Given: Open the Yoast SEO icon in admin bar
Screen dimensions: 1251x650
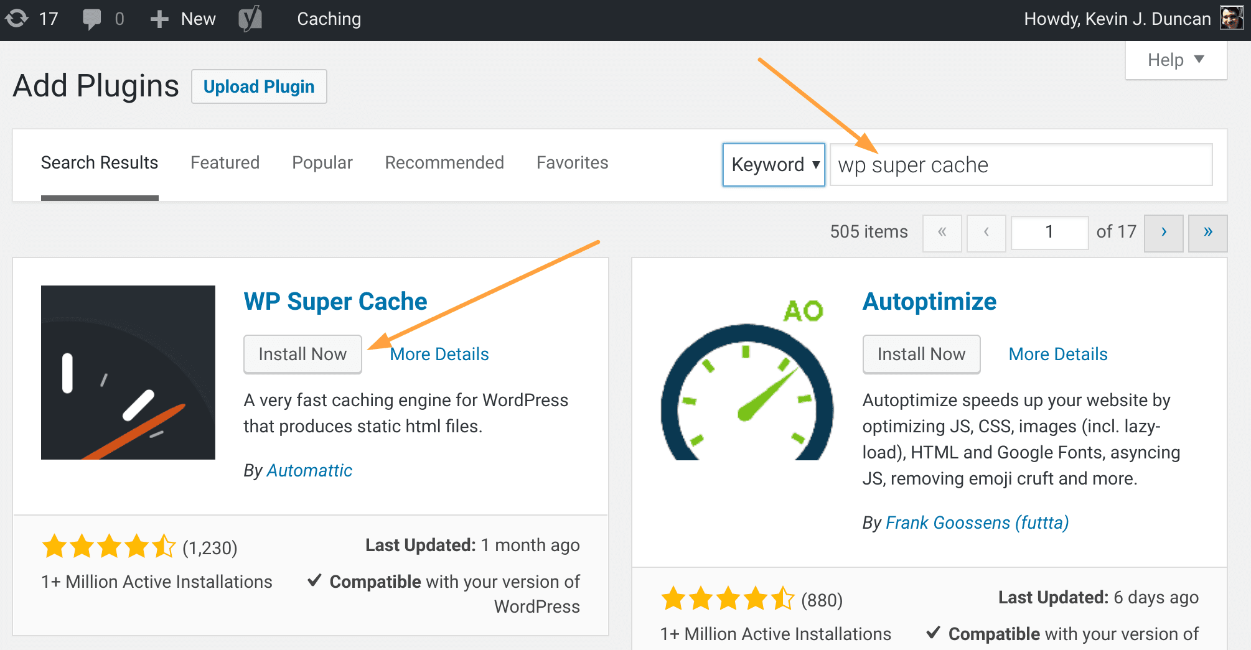Looking at the screenshot, I should point(250,19).
